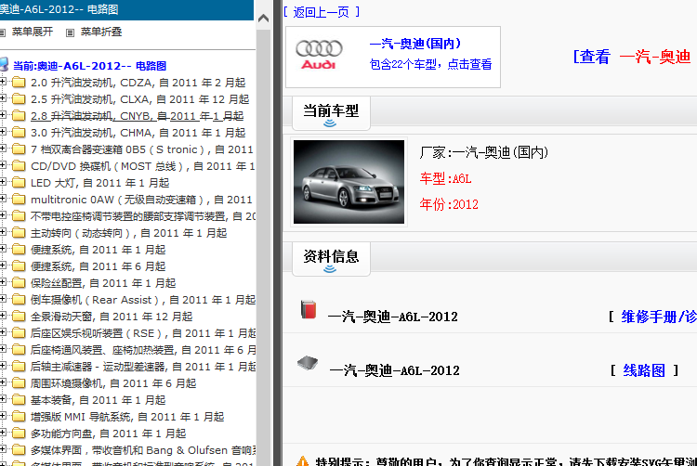The width and height of the screenshot is (697, 466).
Task: Click 菜单折叠 to collapse the menu
Action: 101,32
